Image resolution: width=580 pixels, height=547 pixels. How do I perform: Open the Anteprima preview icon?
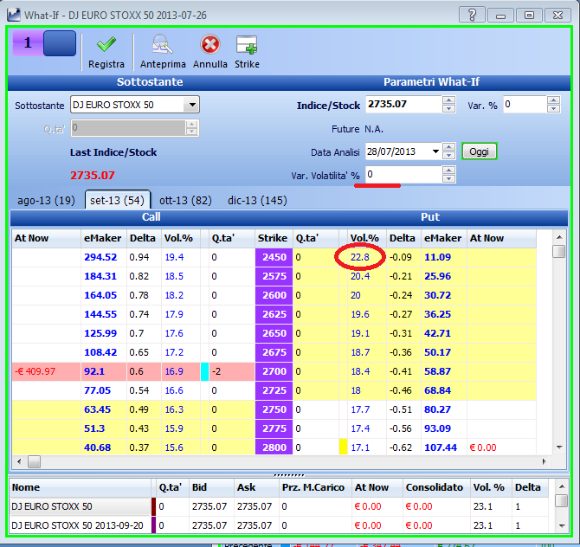[x=163, y=44]
